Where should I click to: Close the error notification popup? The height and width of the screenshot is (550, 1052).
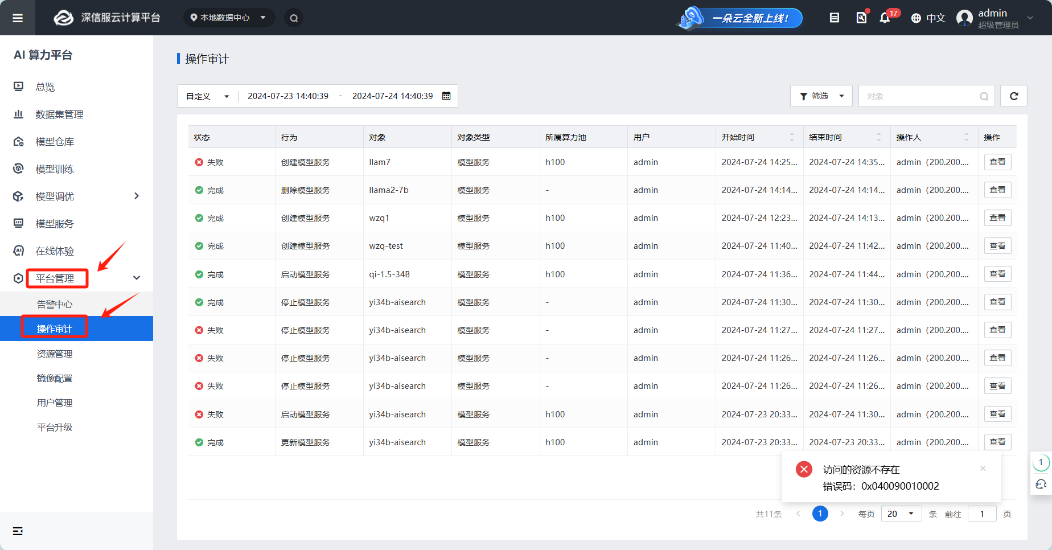coord(983,469)
